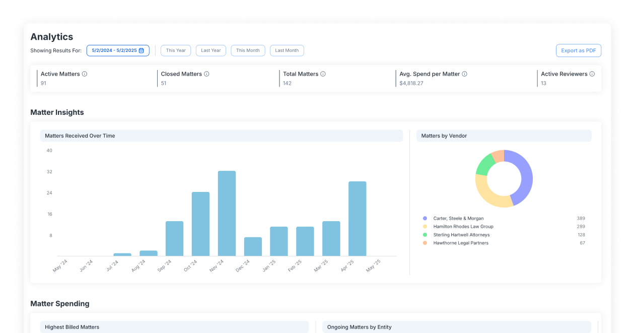This screenshot has height=333, width=635.
Task: Click the vendor count "67"
Action: [x=583, y=243]
